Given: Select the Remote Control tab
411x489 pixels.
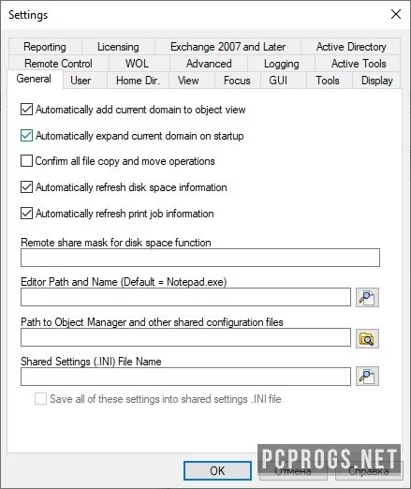Looking at the screenshot, I should 58,64.
